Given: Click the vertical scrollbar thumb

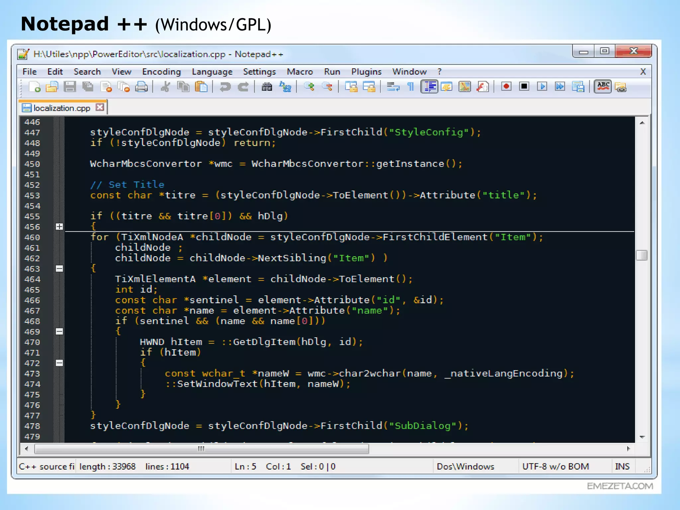Looking at the screenshot, I should pos(642,255).
